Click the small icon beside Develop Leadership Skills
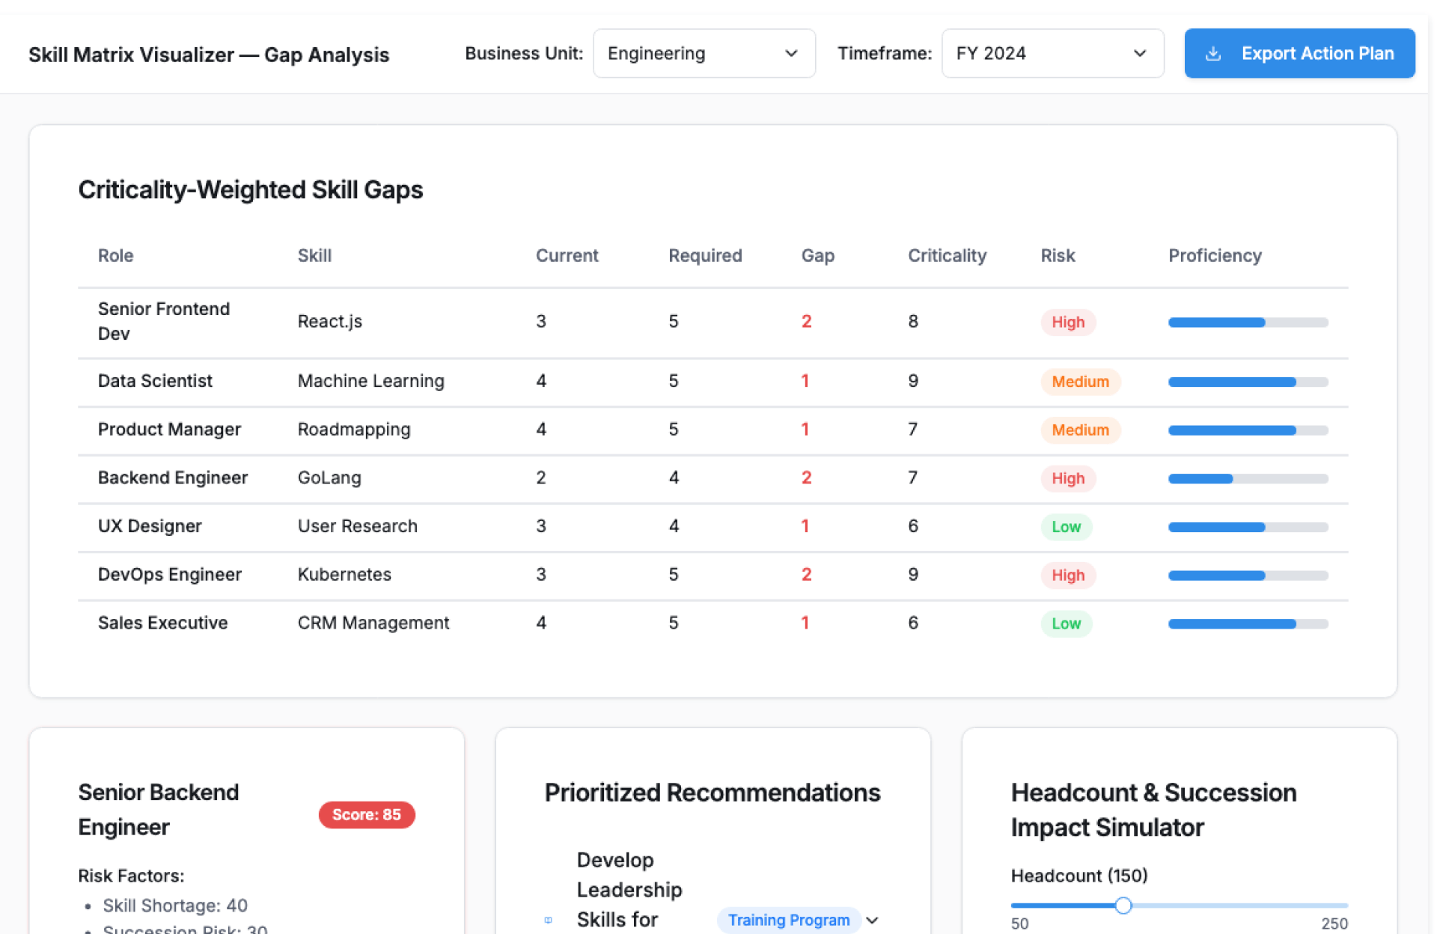1437x934 pixels. (548, 920)
